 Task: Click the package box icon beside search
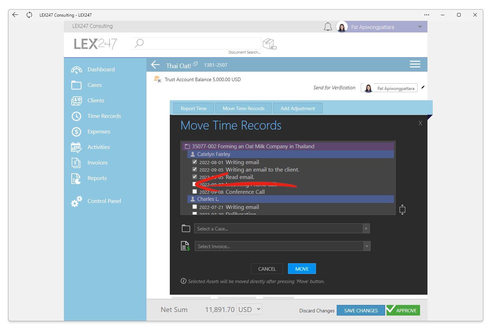270,44
